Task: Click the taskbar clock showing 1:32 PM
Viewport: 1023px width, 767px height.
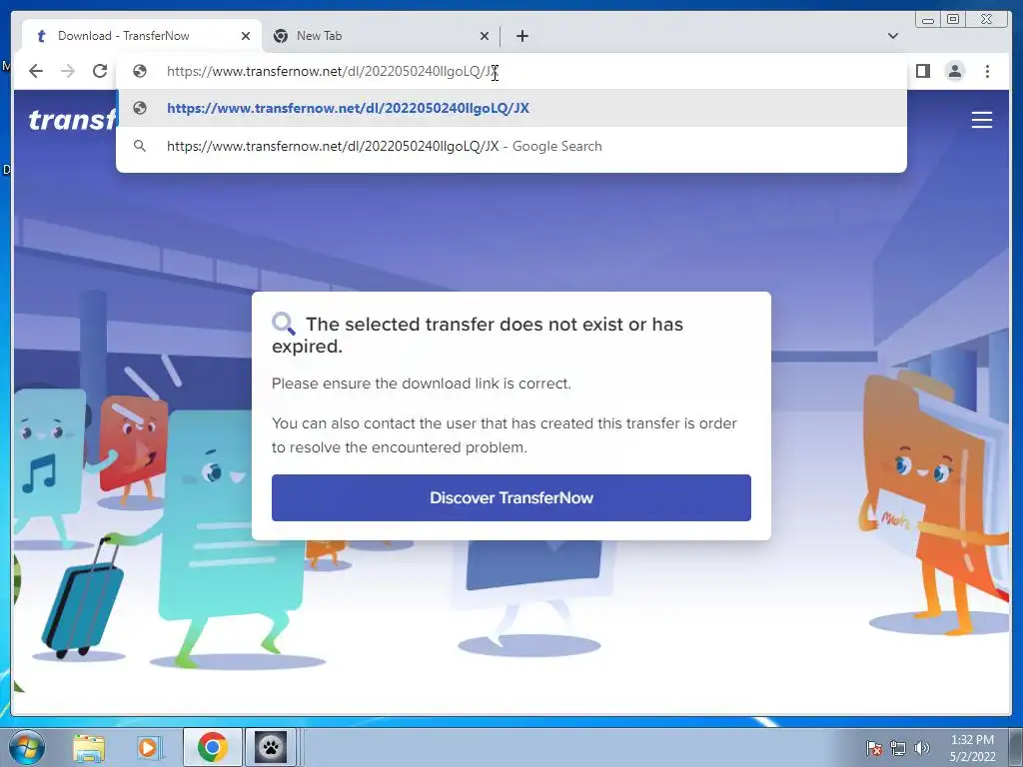Action: 972,748
